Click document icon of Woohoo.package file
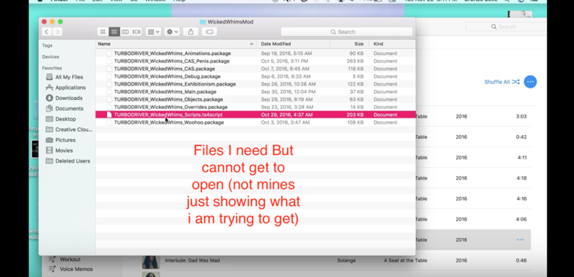 click(109, 122)
